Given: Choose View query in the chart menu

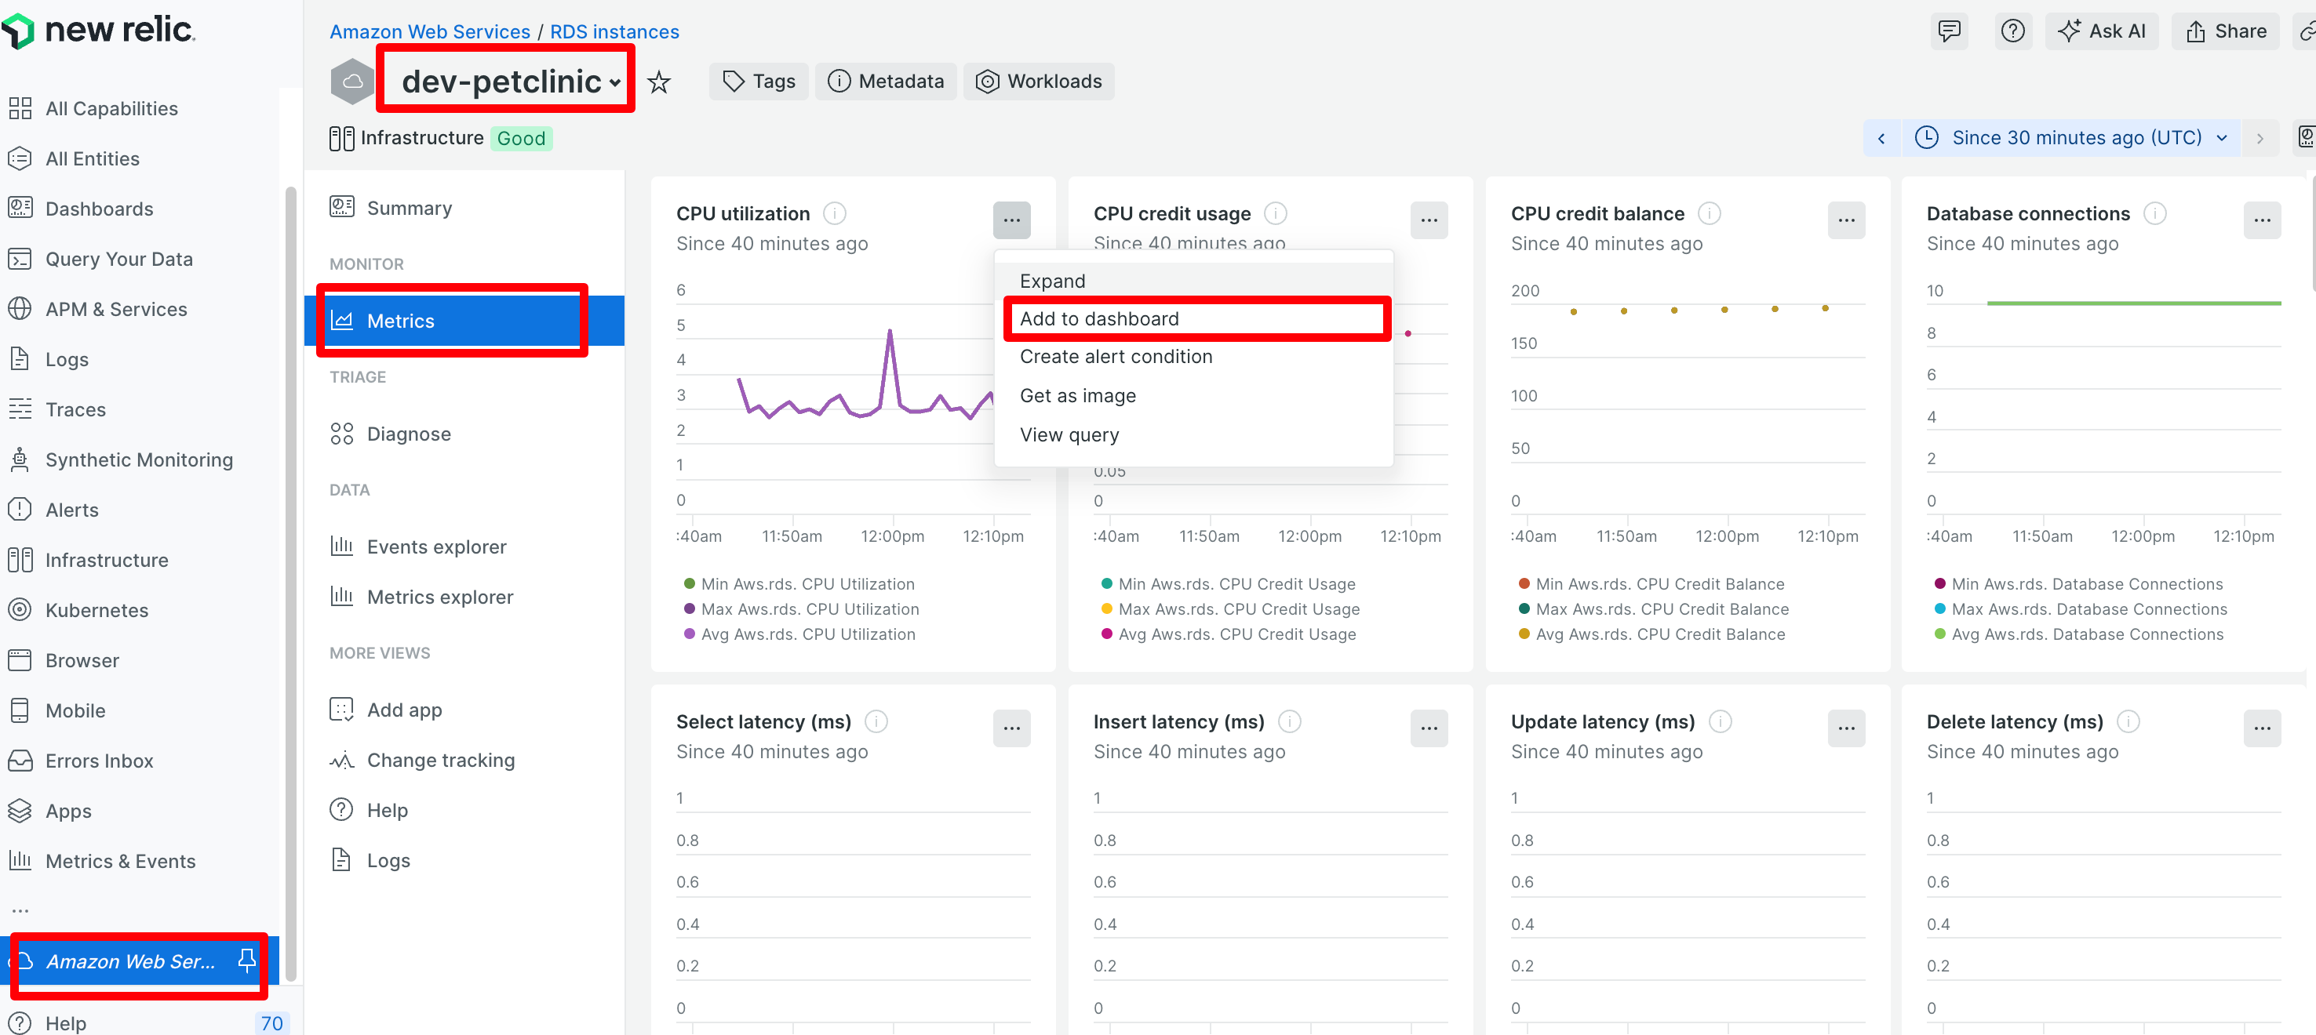Looking at the screenshot, I should (x=1069, y=435).
